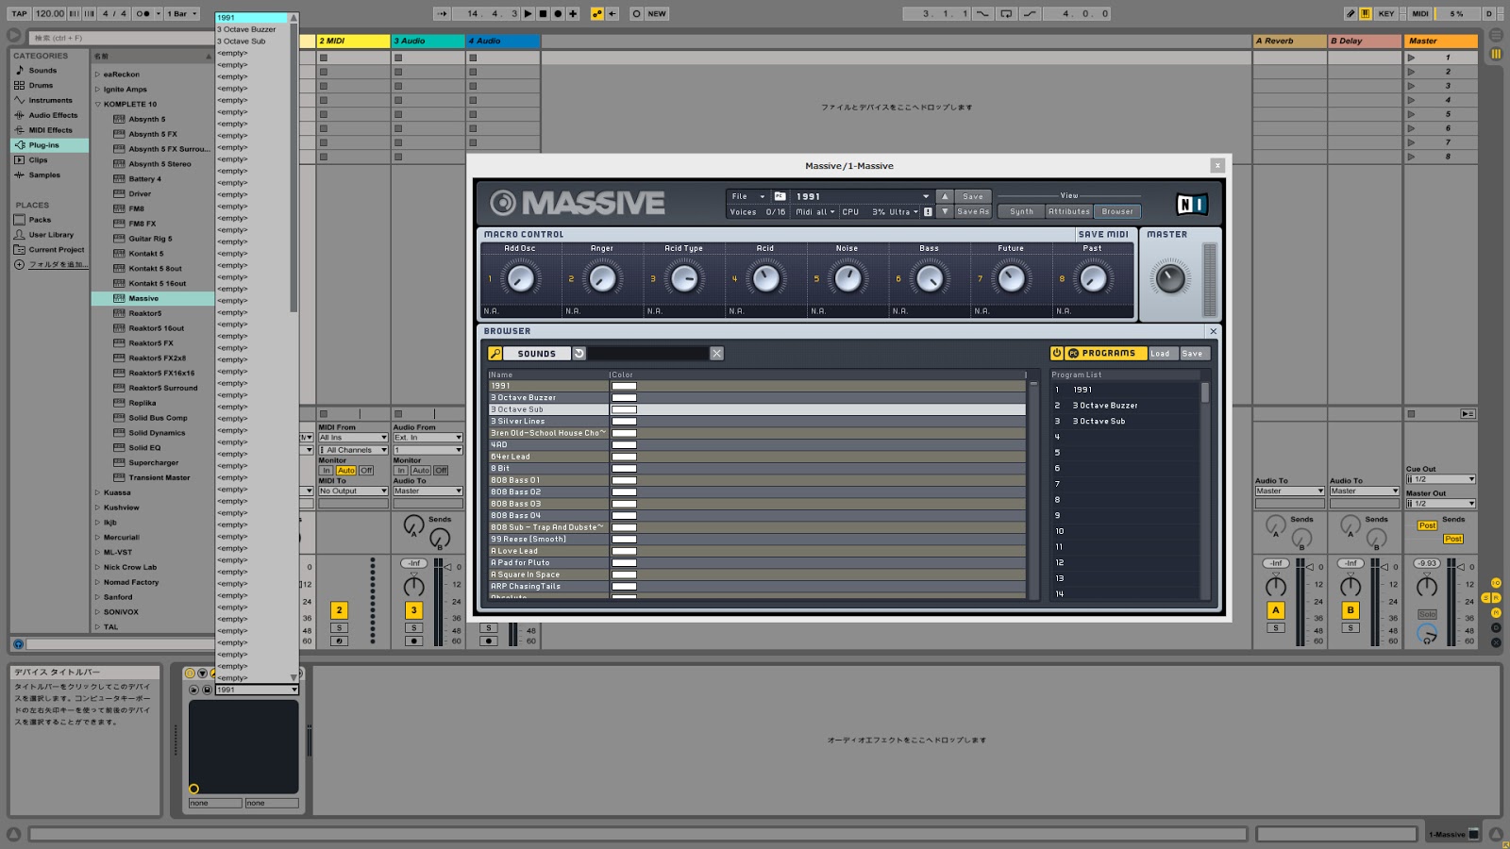Switch Massive to Browser view
This screenshot has height=849, width=1510.
(x=1117, y=212)
